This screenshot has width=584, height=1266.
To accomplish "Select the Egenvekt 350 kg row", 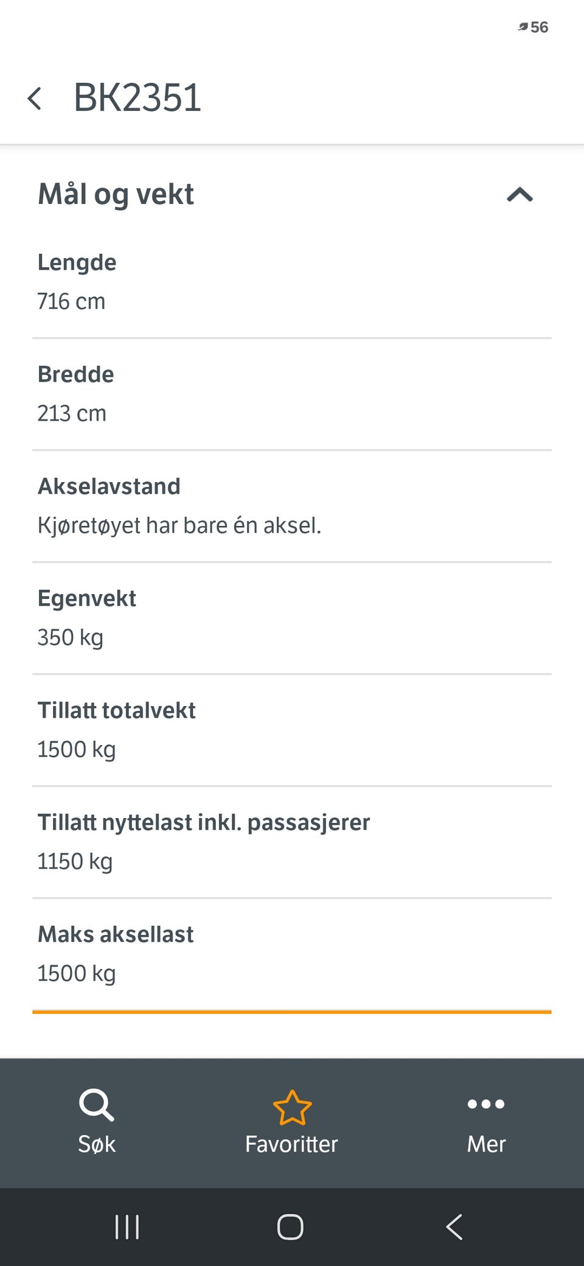I will 292,618.
